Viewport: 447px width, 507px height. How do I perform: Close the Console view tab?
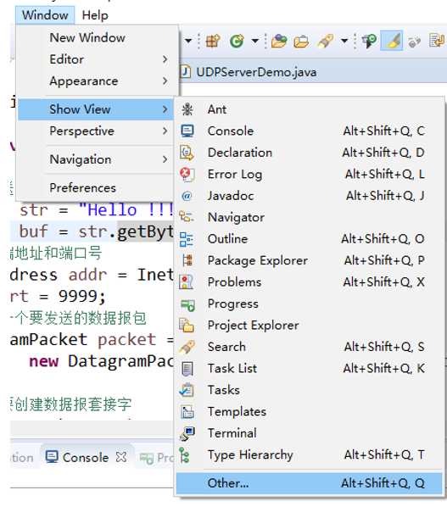[121, 457]
